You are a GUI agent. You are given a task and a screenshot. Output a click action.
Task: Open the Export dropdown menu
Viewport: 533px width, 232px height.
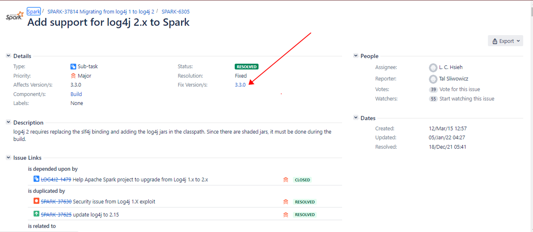[x=506, y=41]
